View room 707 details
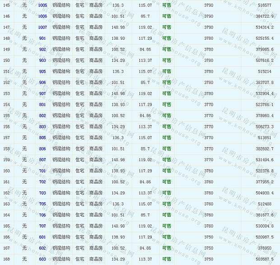280x265 pixels. pyautogui.click(x=42, y=226)
